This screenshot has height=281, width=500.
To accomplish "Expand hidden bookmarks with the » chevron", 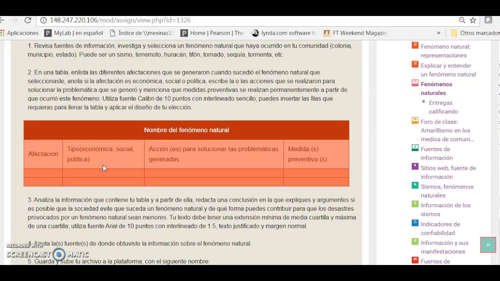I will (438, 33).
